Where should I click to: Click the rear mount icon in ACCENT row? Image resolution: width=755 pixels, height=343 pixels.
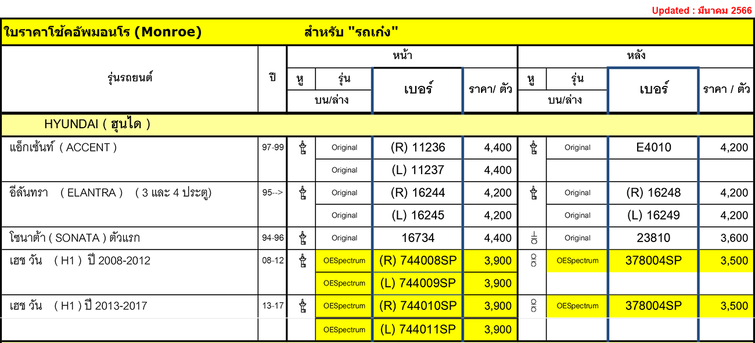click(533, 147)
